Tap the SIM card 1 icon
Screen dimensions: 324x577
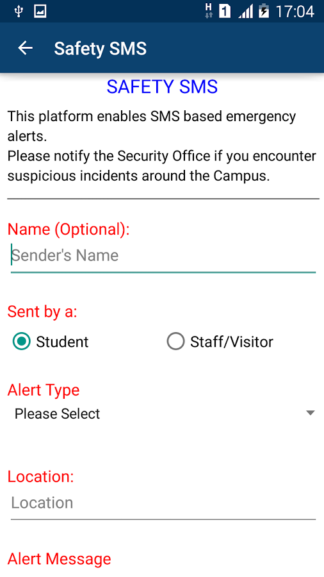coord(225,12)
